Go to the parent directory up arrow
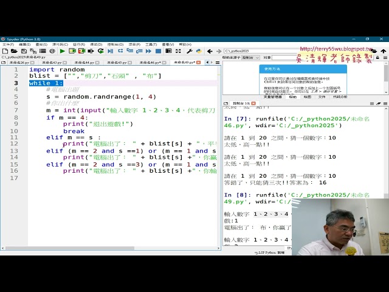389x292 pixels. pos(384,51)
